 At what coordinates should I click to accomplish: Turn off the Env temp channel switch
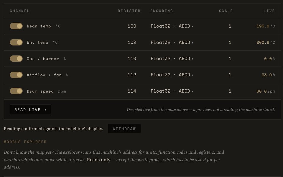click(x=16, y=42)
